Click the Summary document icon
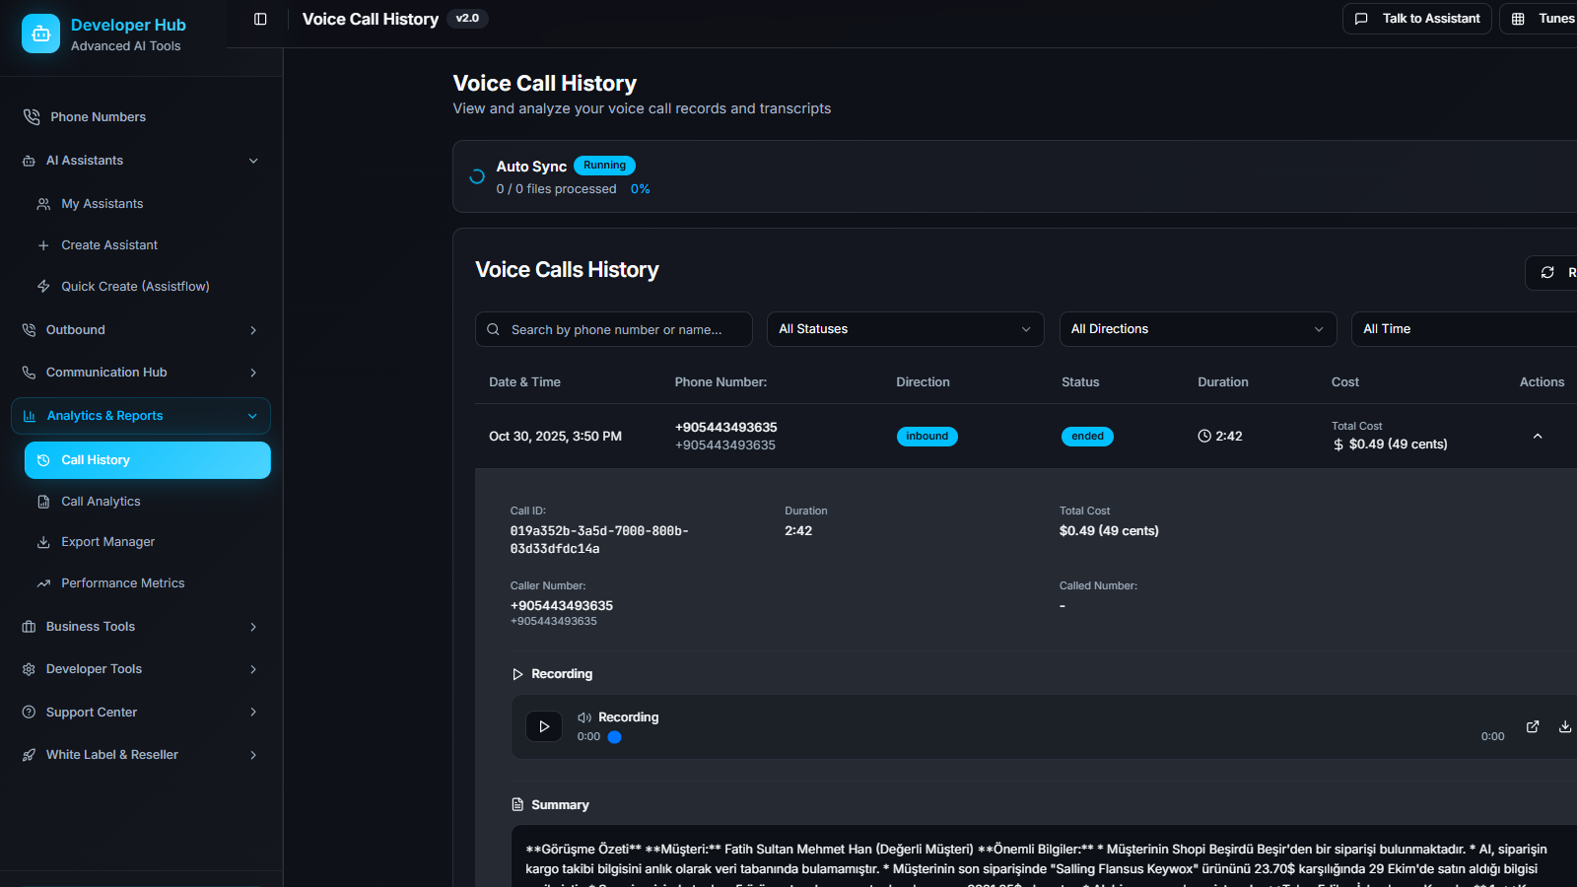Image resolution: width=1577 pixels, height=887 pixels. pos(517,805)
